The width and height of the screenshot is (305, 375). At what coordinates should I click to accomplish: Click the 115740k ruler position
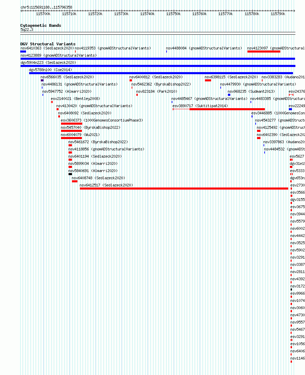coord(147,14)
